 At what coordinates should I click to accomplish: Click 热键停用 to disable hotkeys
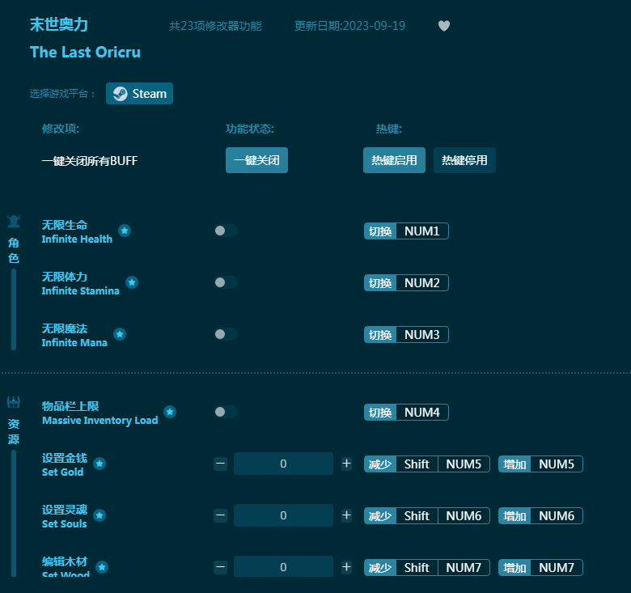coord(465,160)
